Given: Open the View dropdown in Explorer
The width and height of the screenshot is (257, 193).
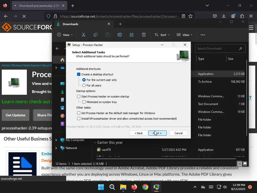Looking at the screenshot, I should [184, 35].
